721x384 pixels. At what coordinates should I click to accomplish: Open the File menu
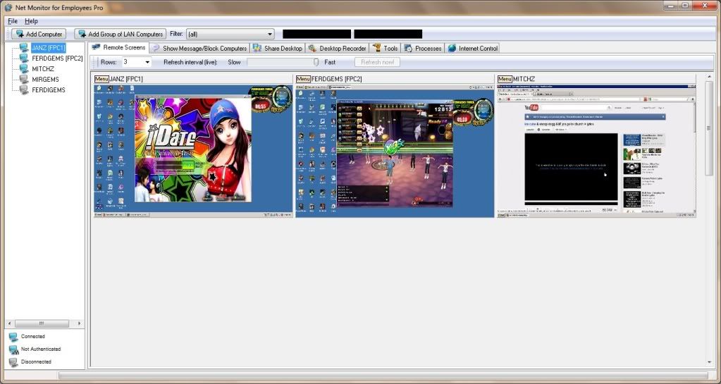[13, 21]
